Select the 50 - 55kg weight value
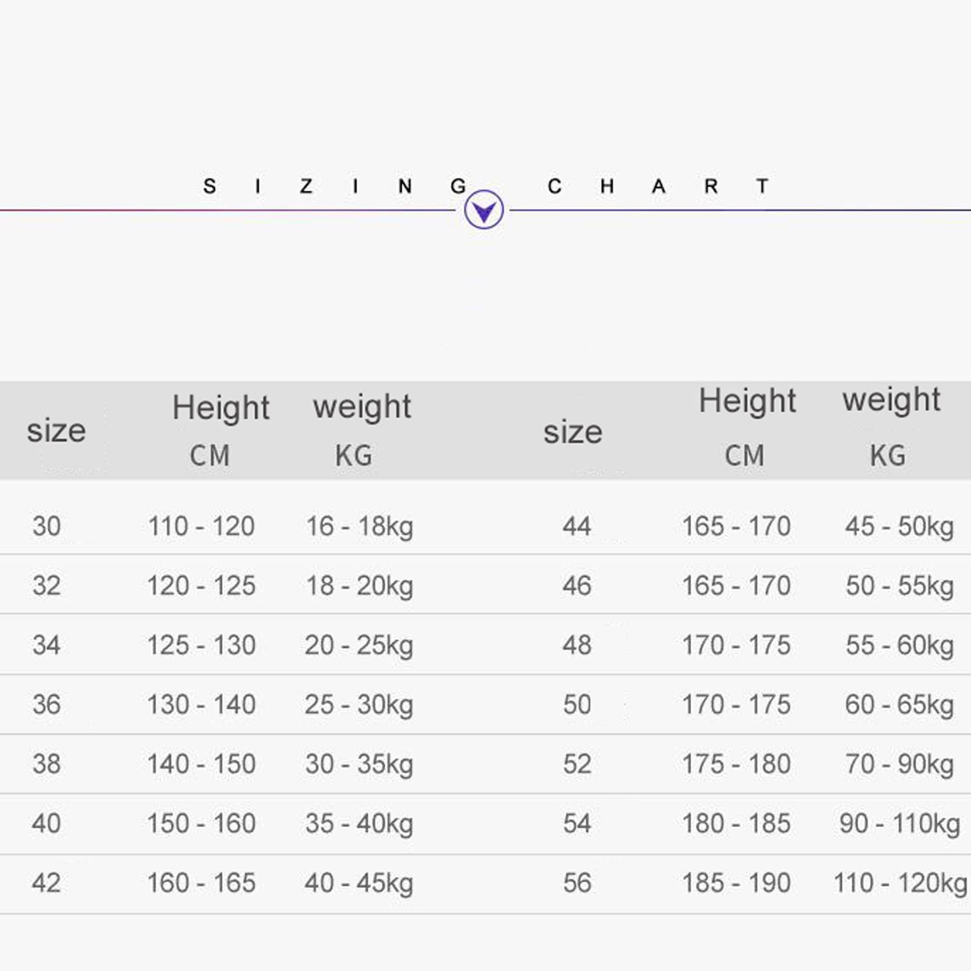 tap(899, 586)
